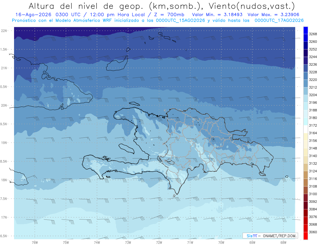Screen dimensions: 318x246
Task: Click the longitude label 72W
Action: tap(159, 243)
